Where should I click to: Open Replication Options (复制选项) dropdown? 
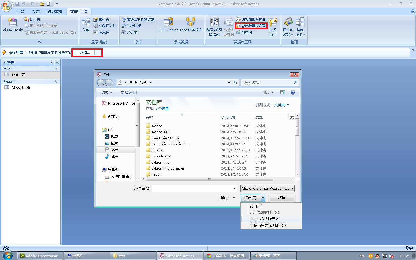[x=300, y=27]
